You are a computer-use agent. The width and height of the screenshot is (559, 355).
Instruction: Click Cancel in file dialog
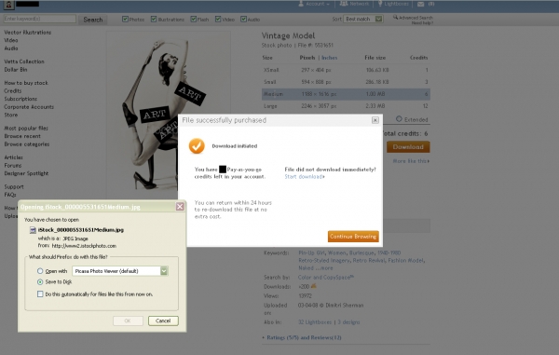[163, 321]
